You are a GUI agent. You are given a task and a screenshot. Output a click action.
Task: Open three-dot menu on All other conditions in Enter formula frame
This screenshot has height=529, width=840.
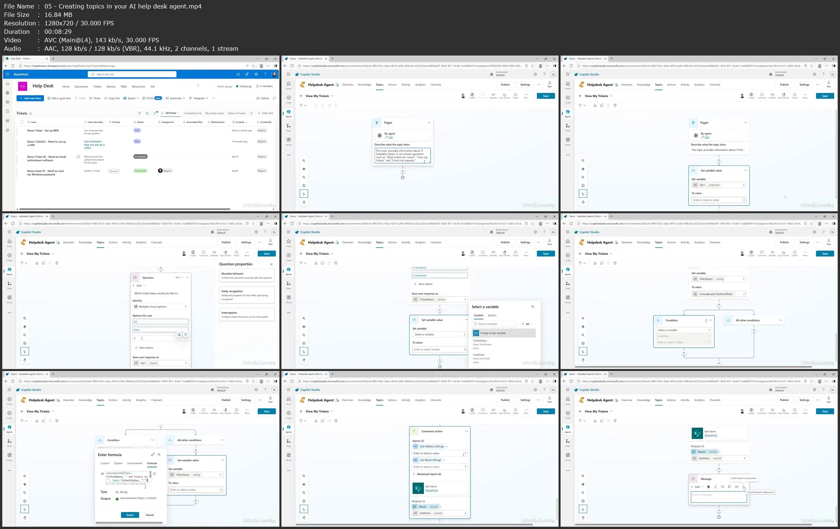pyautogui.click(x=222, y=440)
